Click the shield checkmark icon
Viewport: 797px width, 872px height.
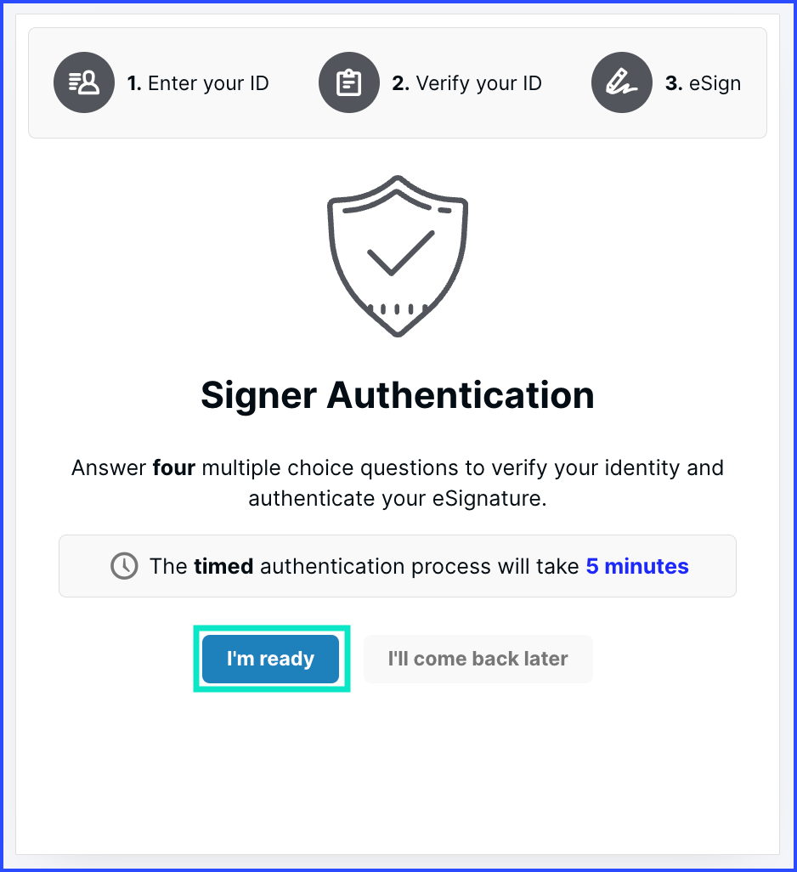pos(397,255)
